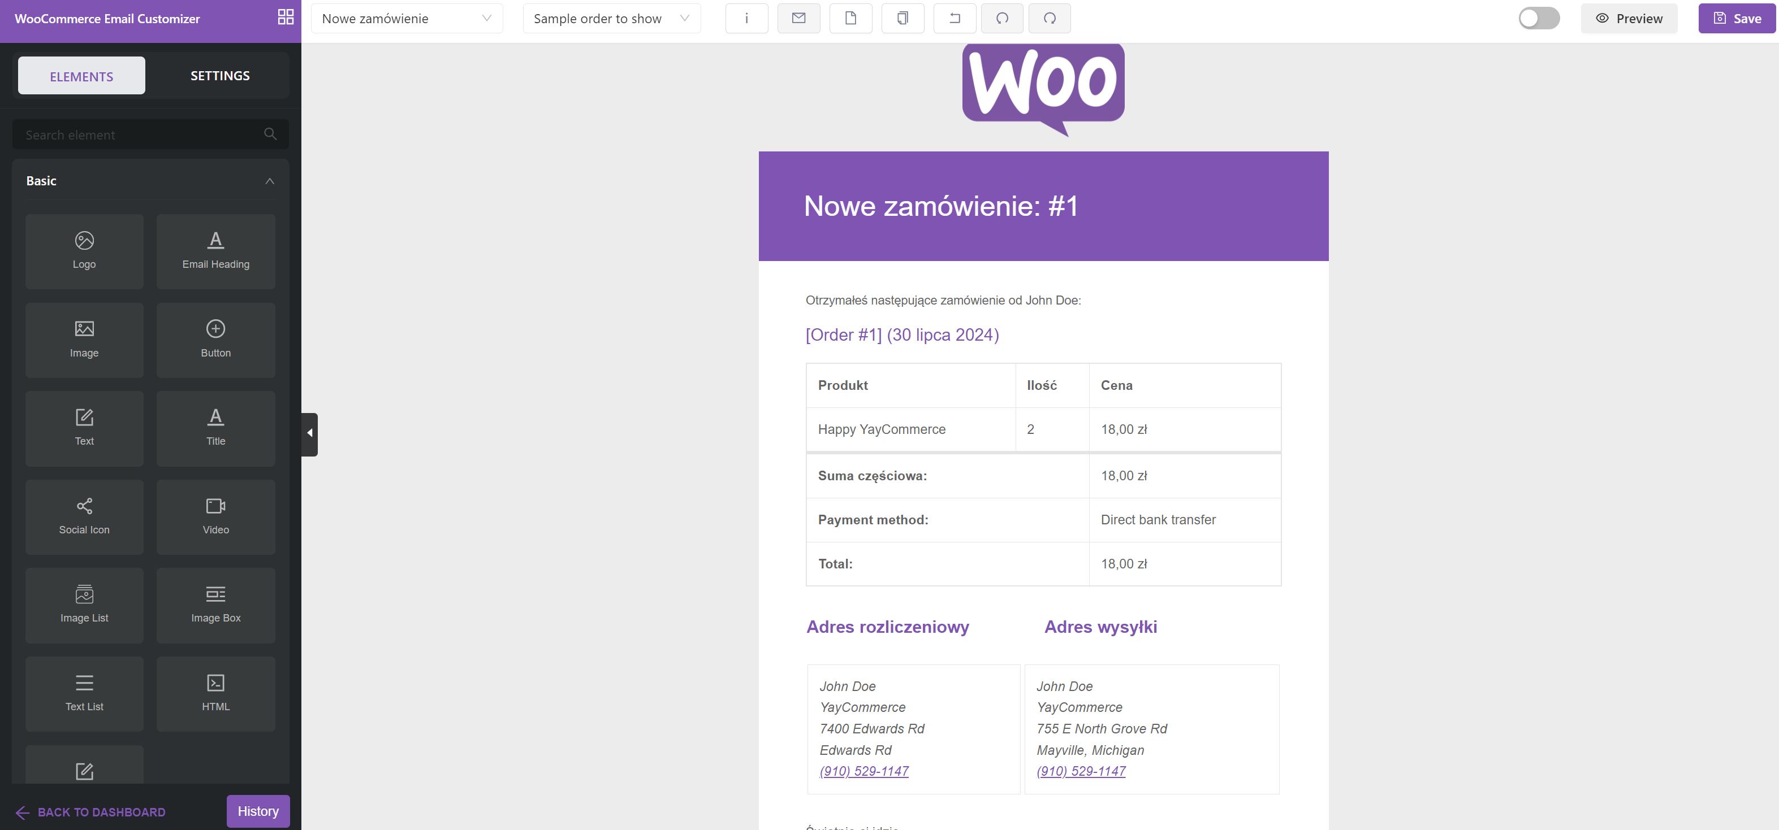
Task: Select the Logo element
Action: coord(84,251)
